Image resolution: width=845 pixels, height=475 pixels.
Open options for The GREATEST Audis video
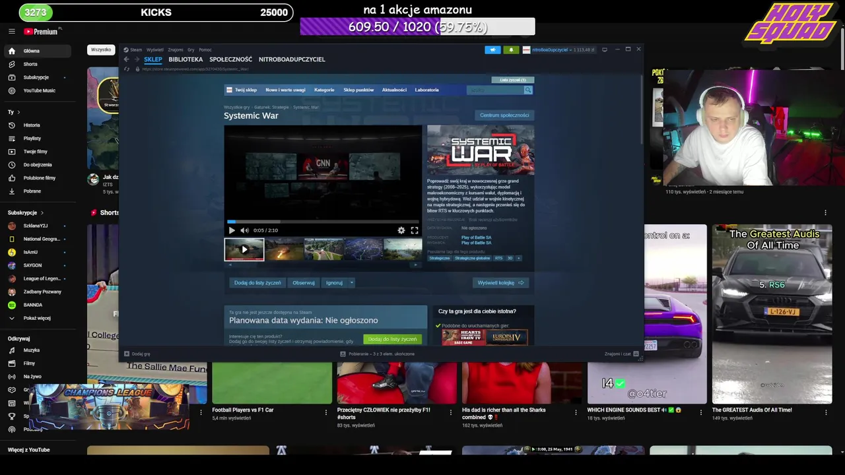[x=825, y=412]
